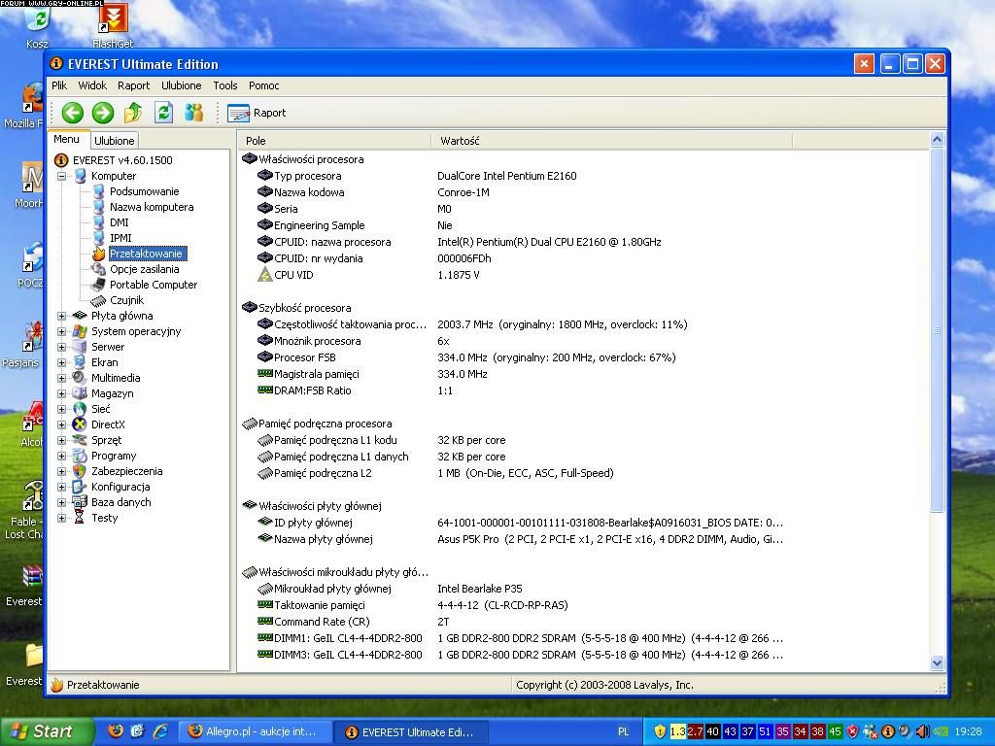
Task: Expand the Ekran tree node
Action: pyautogui.click(x=61, y=363)
